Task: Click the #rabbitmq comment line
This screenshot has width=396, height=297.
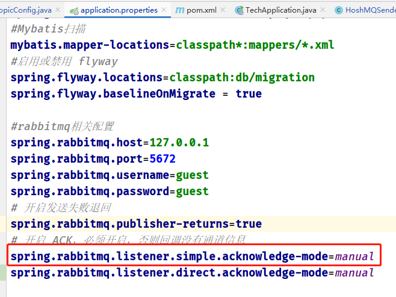Action: 63,127
